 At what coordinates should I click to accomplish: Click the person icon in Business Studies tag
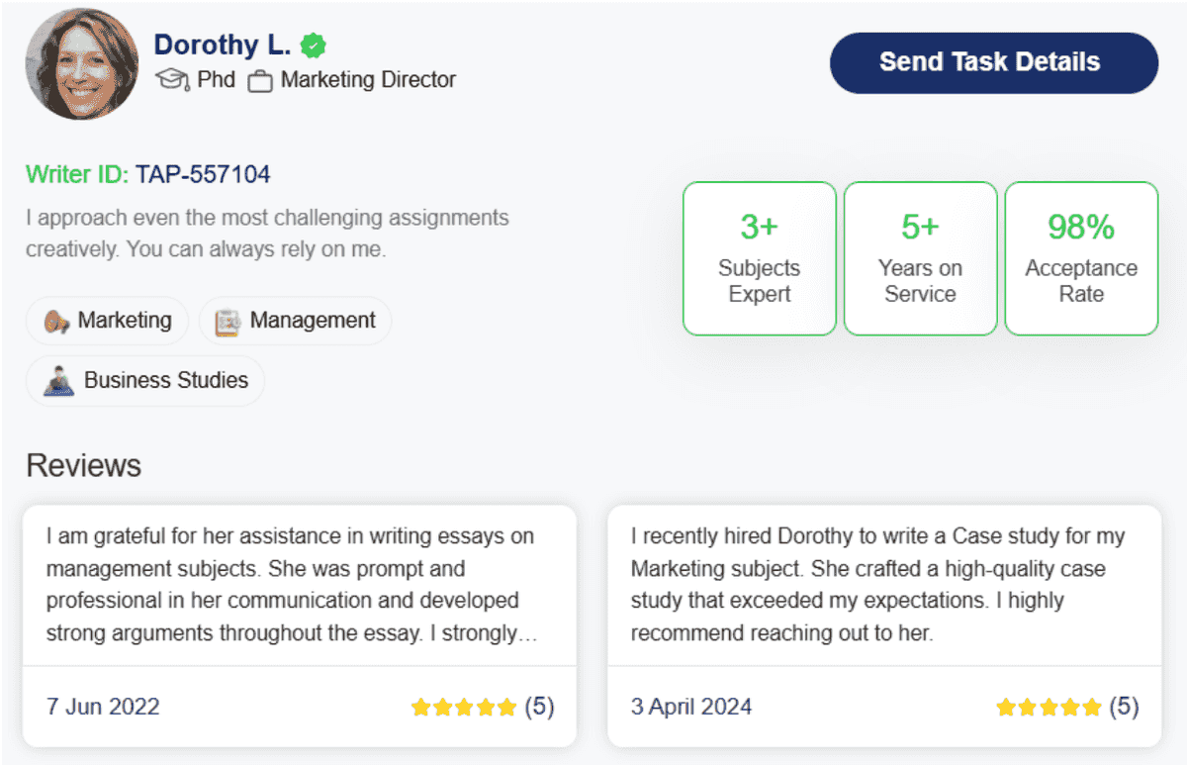(59, 381)
